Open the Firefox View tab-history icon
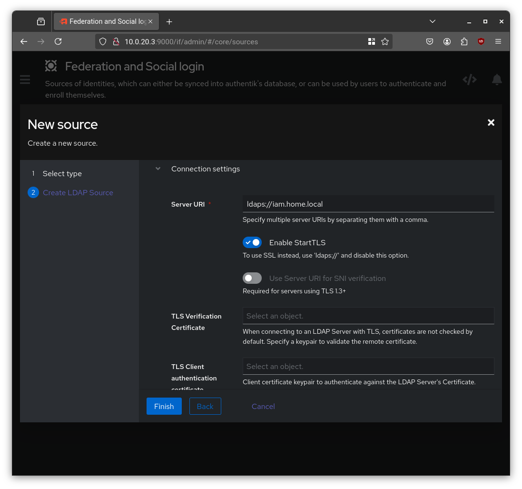Image resolution: width=522 pixels, height=489 pixels. [x=41, y=21]
